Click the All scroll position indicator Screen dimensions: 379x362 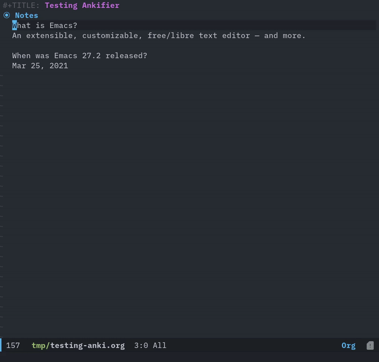point(160,345)
